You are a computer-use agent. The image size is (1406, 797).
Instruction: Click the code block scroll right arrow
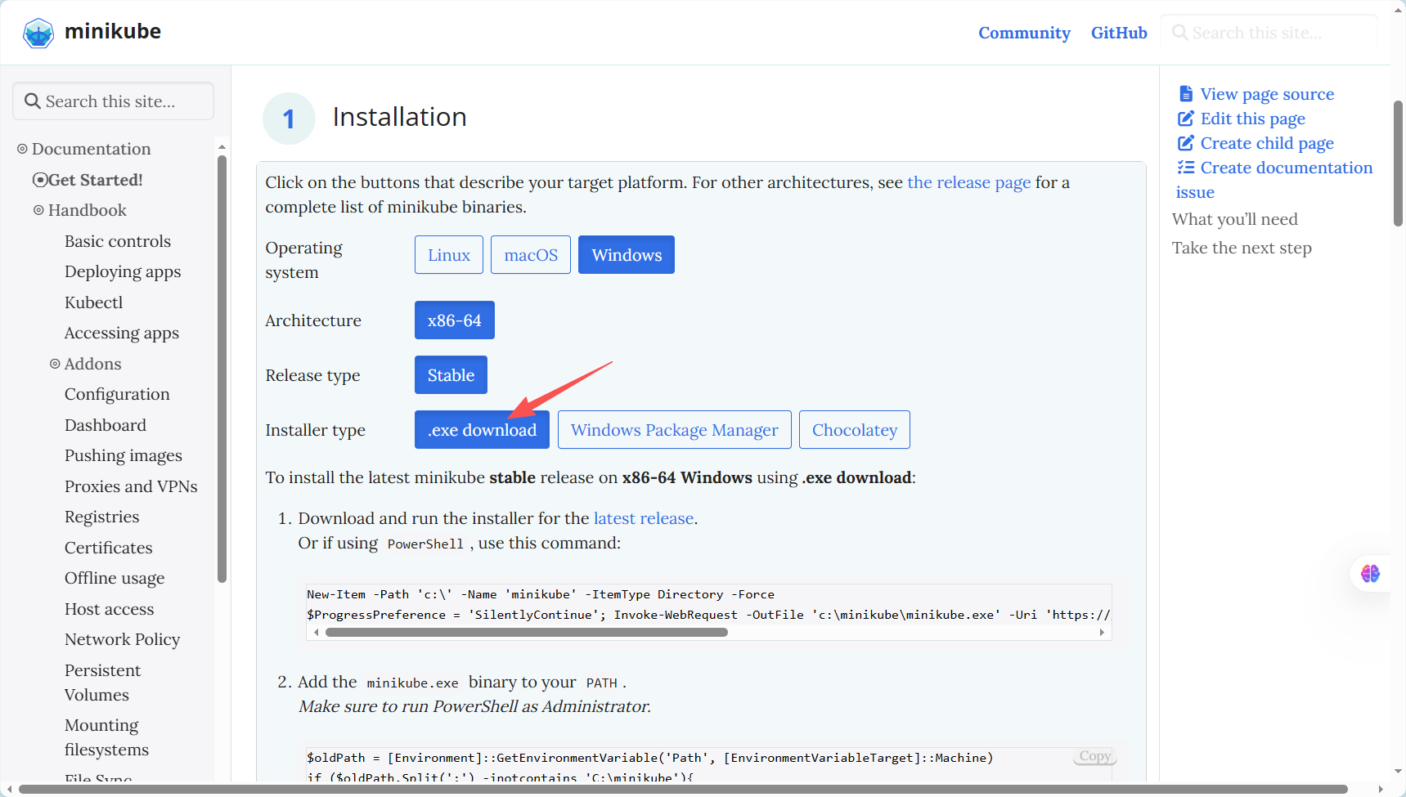click(x=1102, y=632)
